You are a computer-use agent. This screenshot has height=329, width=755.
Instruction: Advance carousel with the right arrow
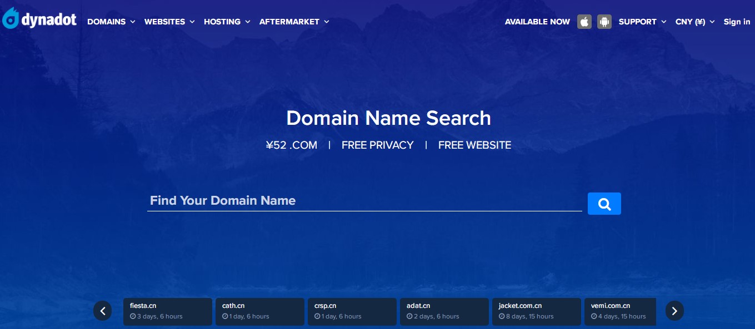(x=674, y=311)
